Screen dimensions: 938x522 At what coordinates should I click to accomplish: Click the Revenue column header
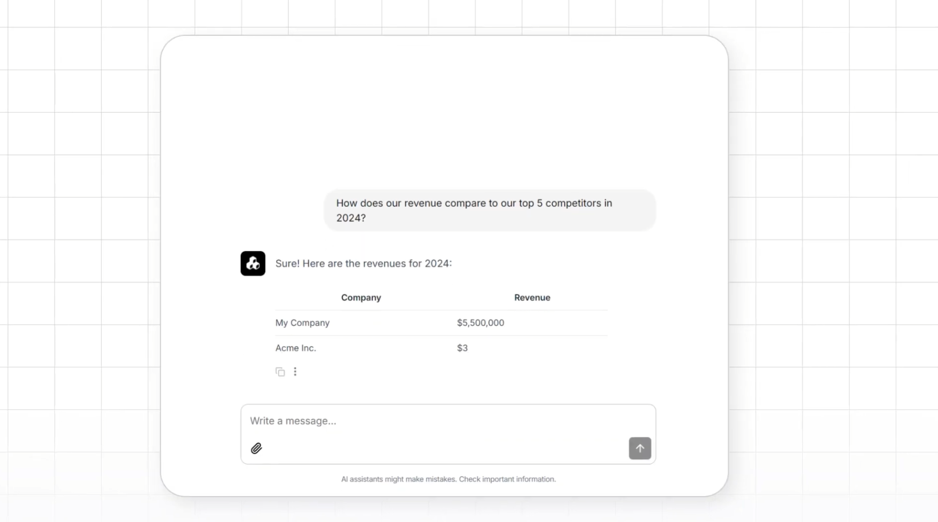[532, 298]
